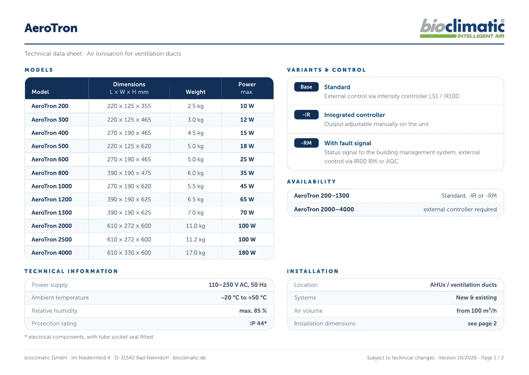Click the AeroTron 1000 model name

pos(52,186)
